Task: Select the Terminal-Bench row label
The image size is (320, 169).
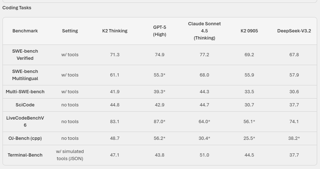Action: (25, 155)
